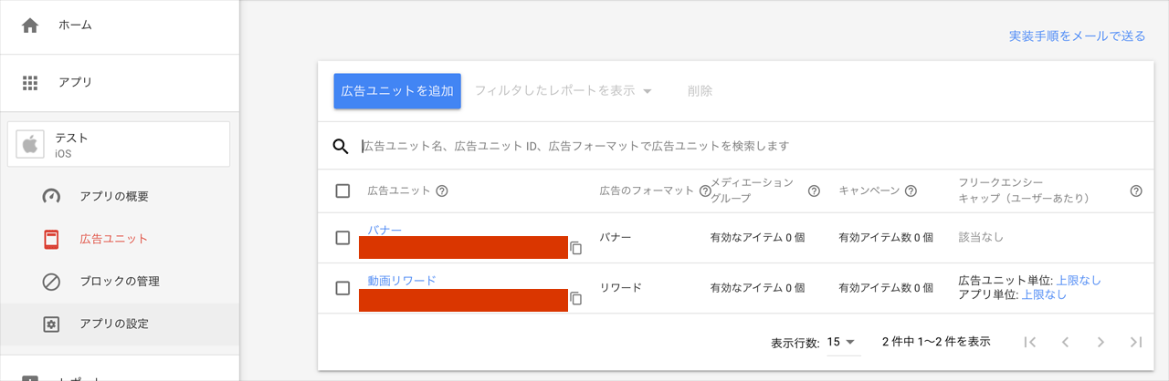The height and width of the screenshot is (381, 1169).
Task: Click the 実装手順をメールで送る link
Action: tap(1077, 36)
